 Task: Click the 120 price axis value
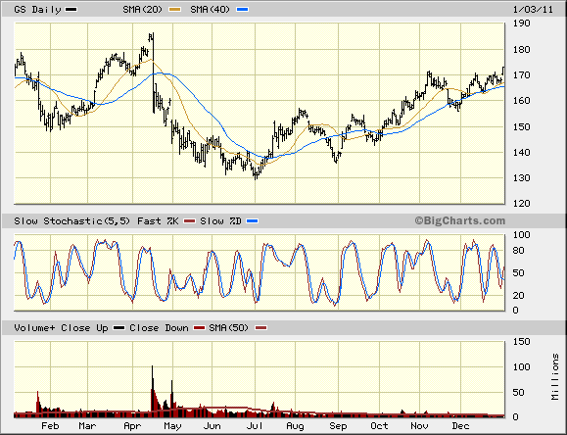coord(521,204)
